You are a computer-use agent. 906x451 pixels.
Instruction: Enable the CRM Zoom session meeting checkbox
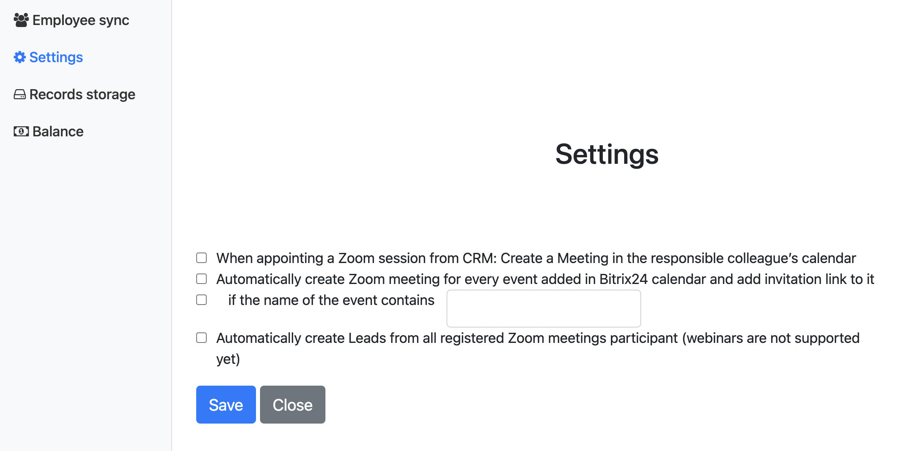tap(201, 258)
